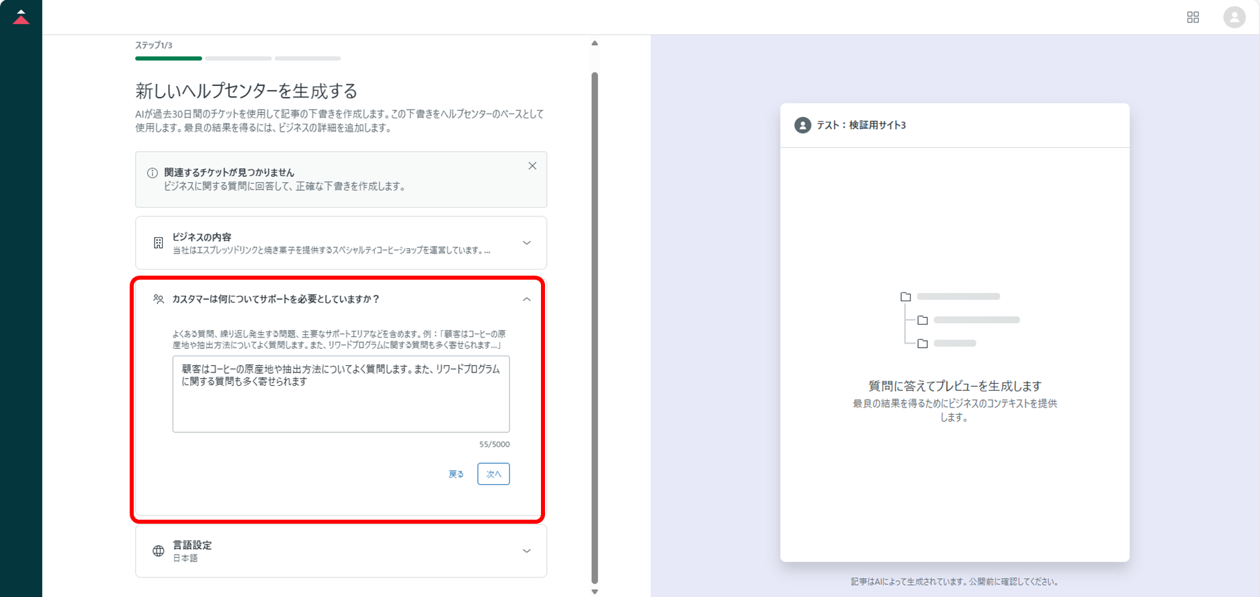This screenshot has width=1260, height=597.
Task: Click the scroll down arrow
Action: [595, 592]
